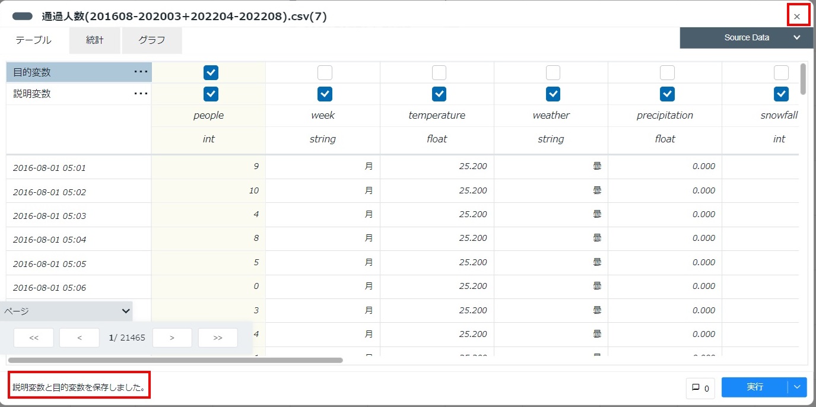Select the precipitation column header
This screenshot has height=407, width=816.
tap(665, 116)
